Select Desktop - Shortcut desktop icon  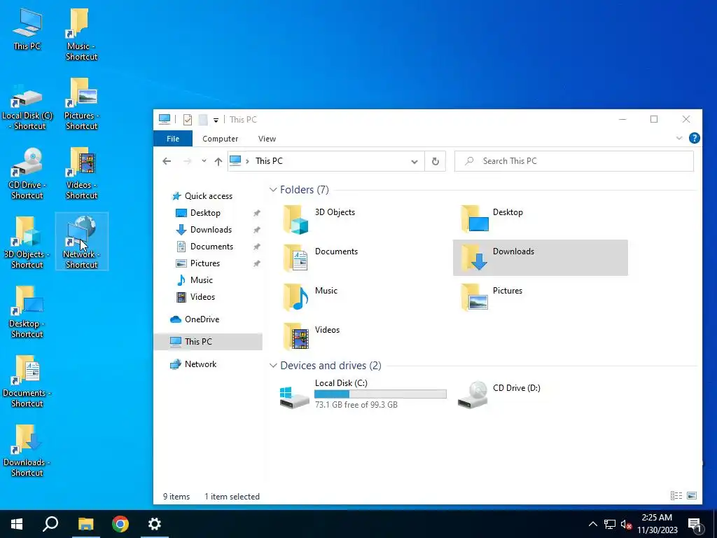click(x=27, y=312)
